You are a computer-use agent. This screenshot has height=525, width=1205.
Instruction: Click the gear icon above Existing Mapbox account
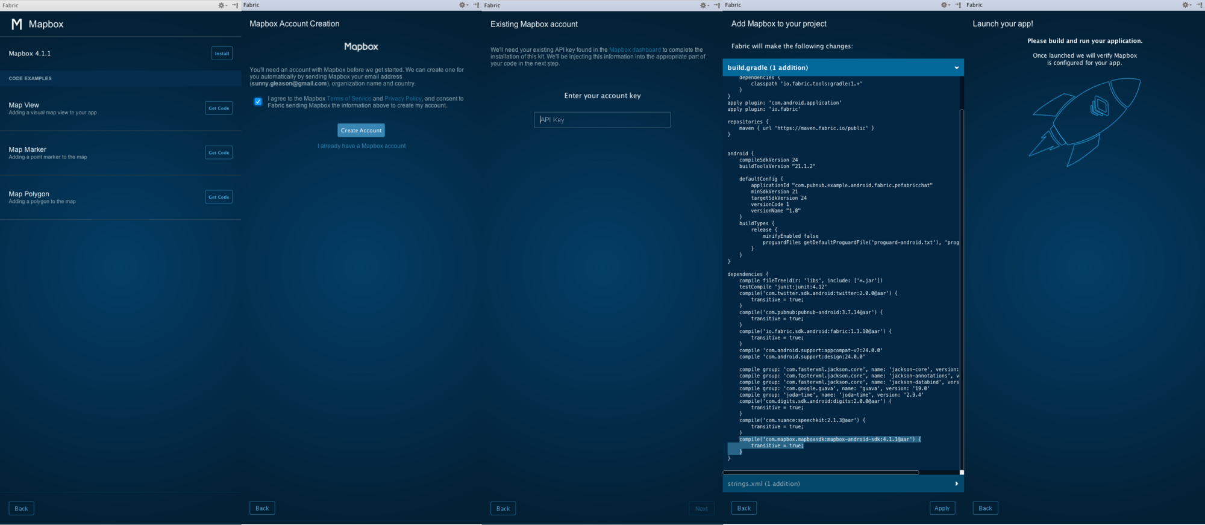703,5
